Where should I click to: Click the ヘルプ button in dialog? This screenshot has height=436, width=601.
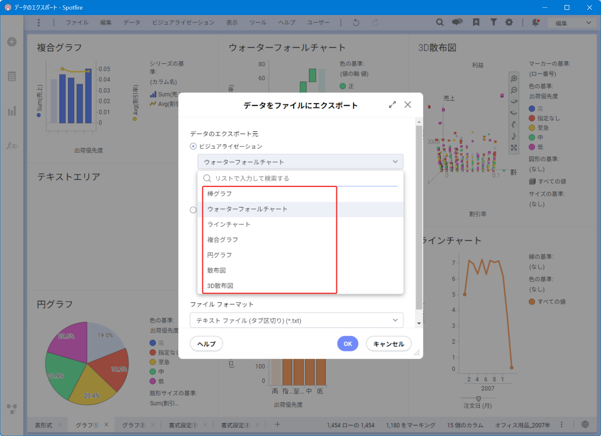point(206,344)
